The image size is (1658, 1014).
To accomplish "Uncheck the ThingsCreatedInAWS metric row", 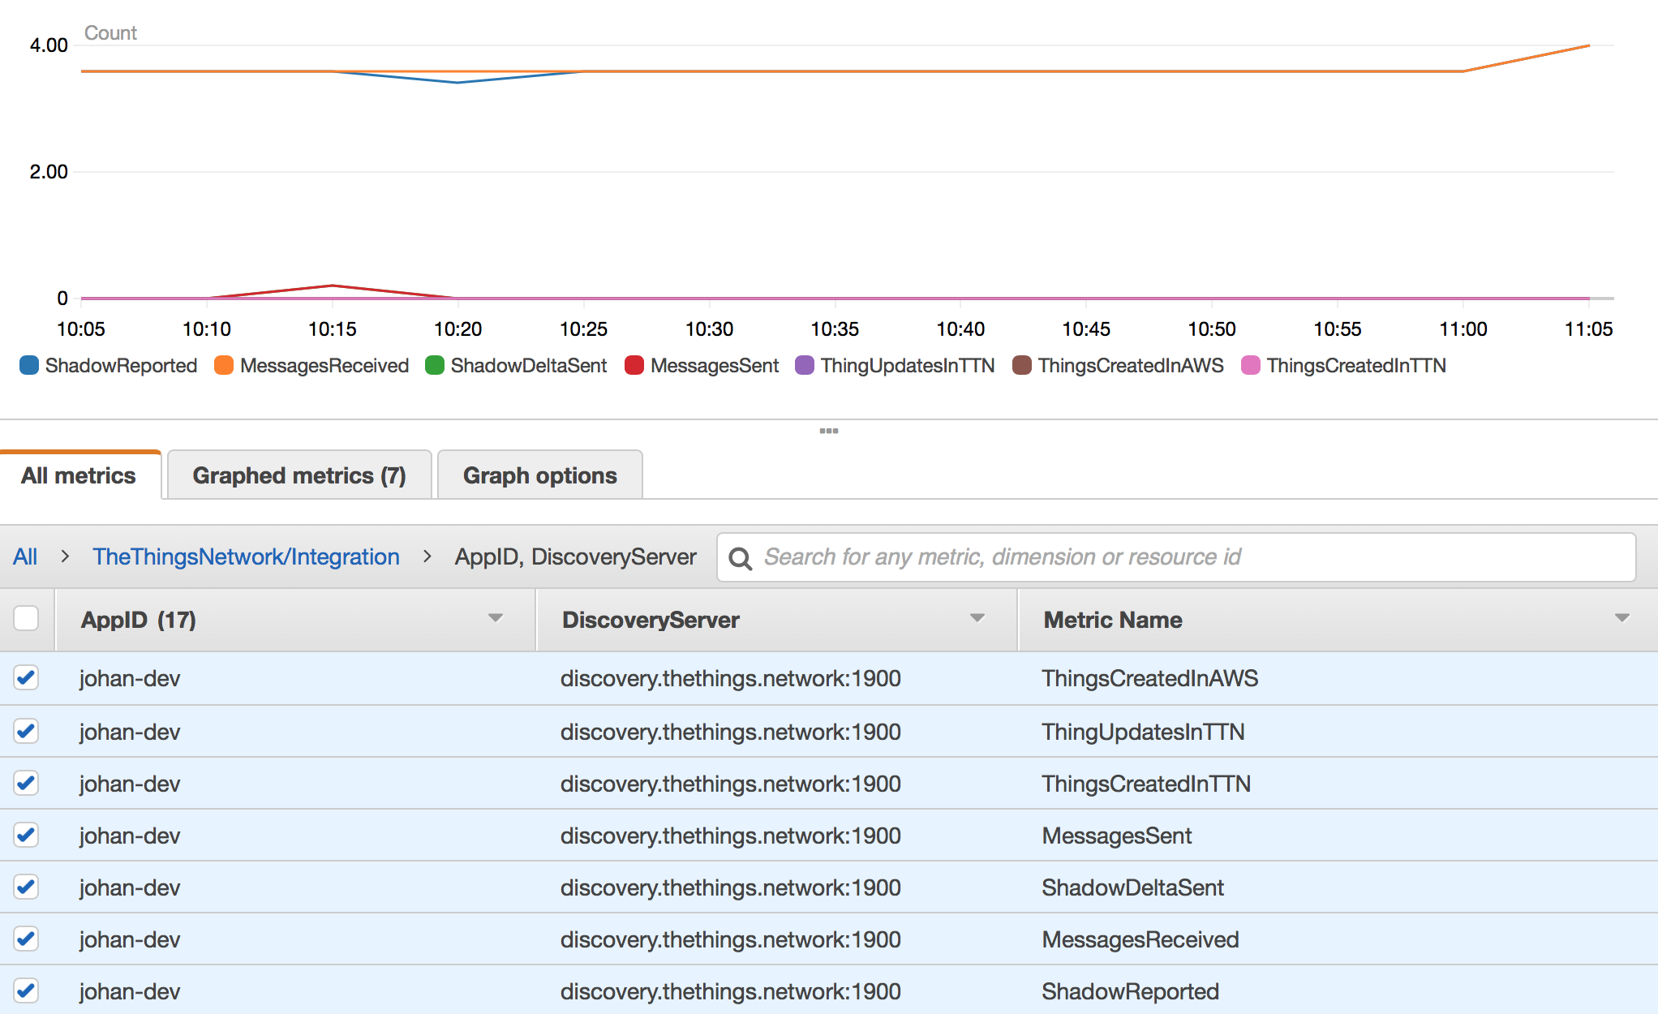I will tap(26, 677).
